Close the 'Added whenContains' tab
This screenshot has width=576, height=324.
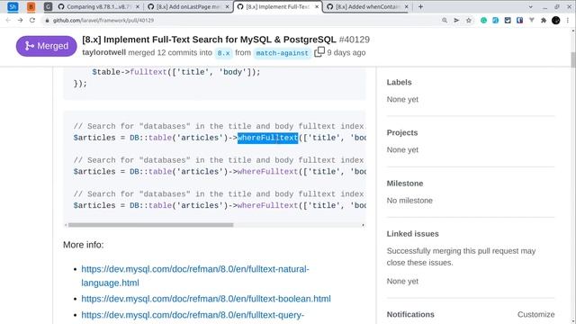(406, 6)
